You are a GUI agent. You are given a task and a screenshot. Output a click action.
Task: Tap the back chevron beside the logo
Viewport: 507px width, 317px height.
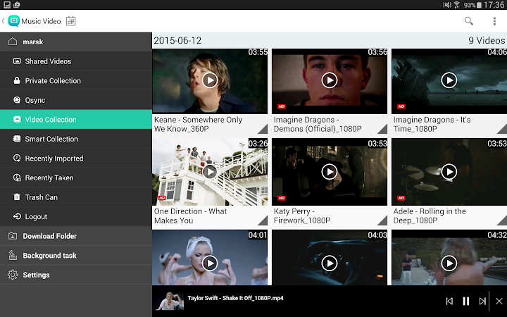pyautogui.click(x=4, y=21)
